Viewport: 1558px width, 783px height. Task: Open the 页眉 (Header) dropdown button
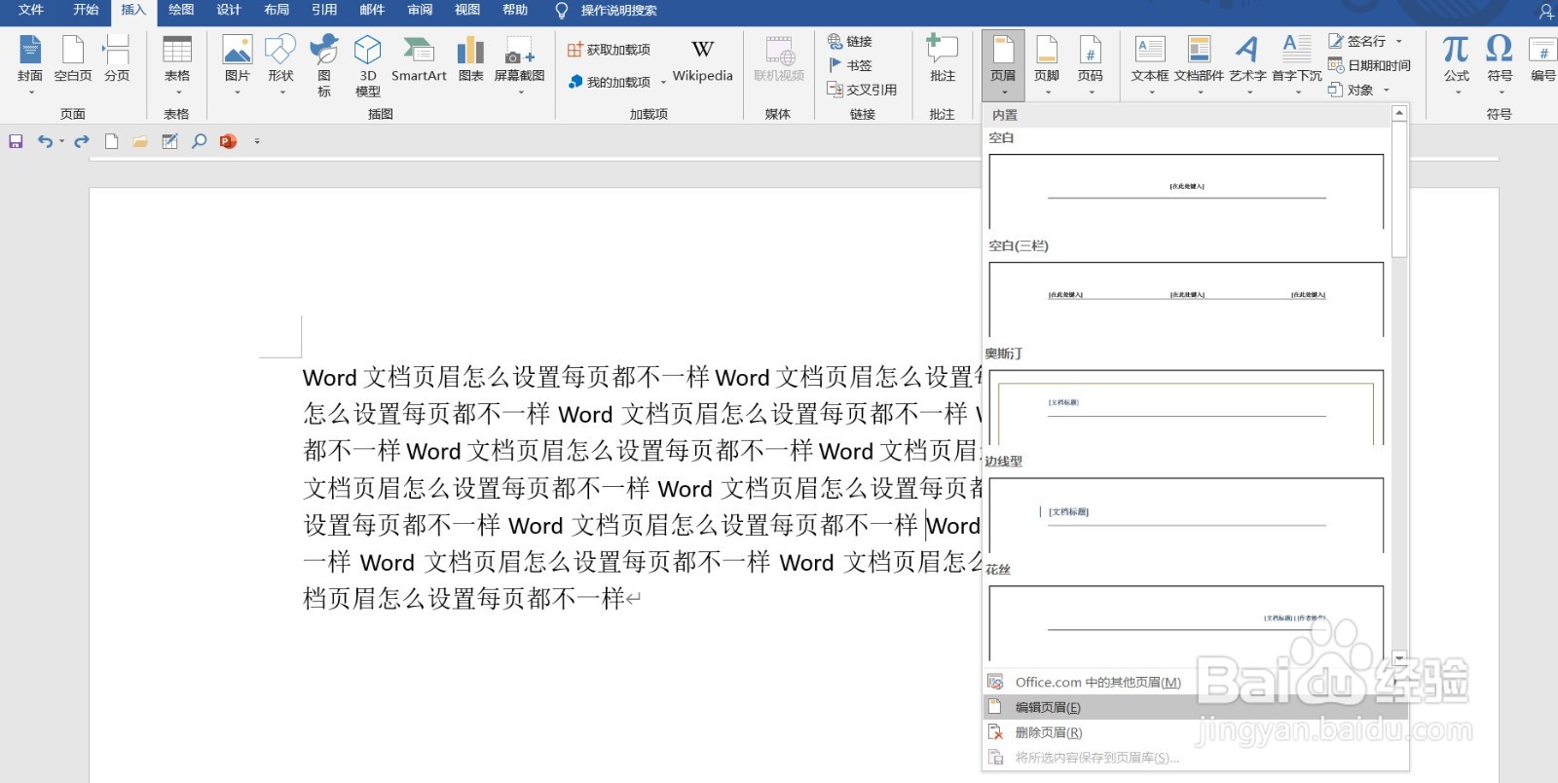pyautogui.click(x=1003, y=63)
